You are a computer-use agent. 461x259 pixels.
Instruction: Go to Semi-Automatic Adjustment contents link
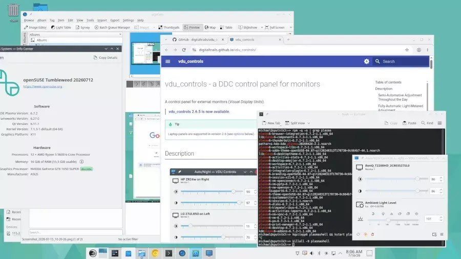[x=400, y=97]
